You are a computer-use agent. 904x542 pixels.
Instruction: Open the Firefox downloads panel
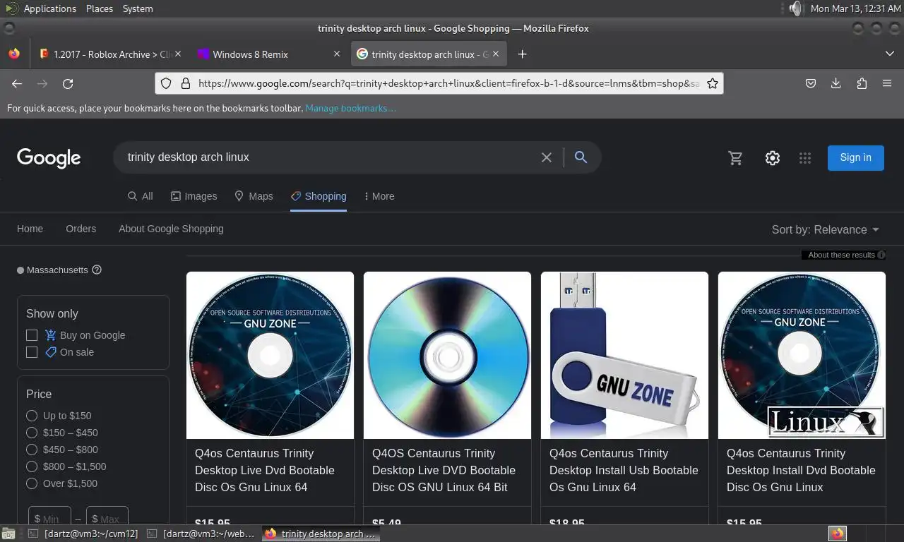pyautogui.click(x=835, y=83)
